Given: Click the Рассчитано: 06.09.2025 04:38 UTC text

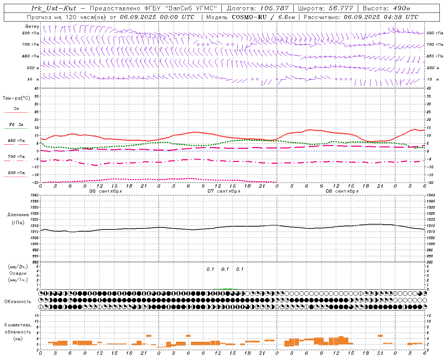Looking at the screenshot, I should coord(361,17).
